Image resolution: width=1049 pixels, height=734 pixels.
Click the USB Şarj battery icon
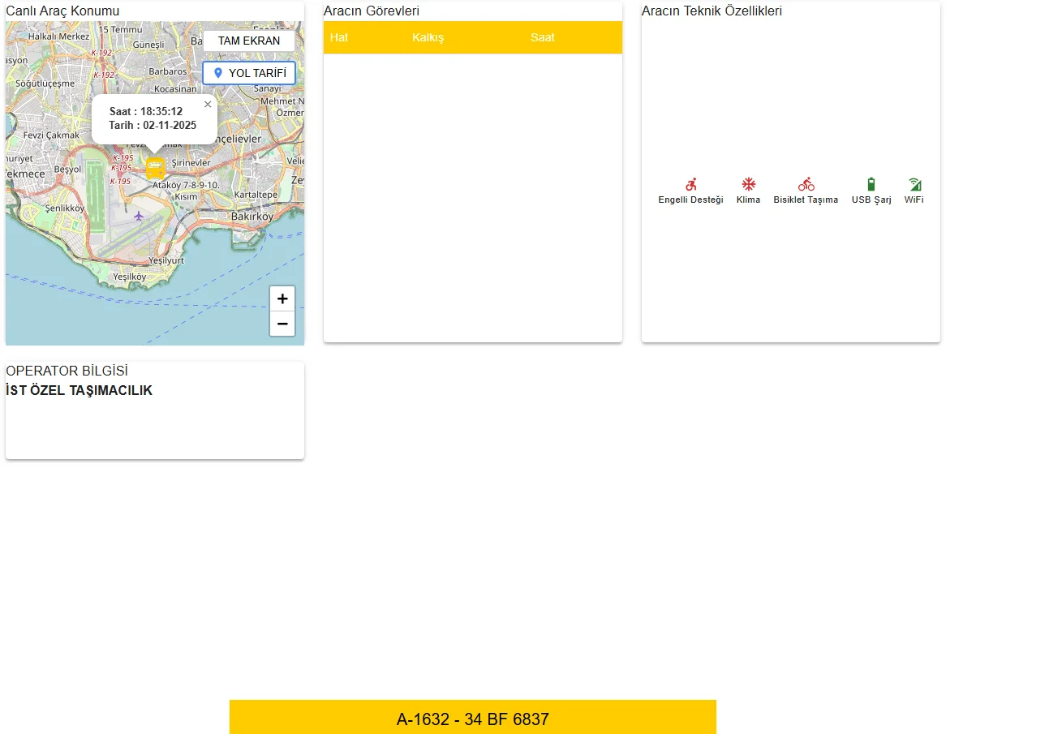tap(871, 184)
